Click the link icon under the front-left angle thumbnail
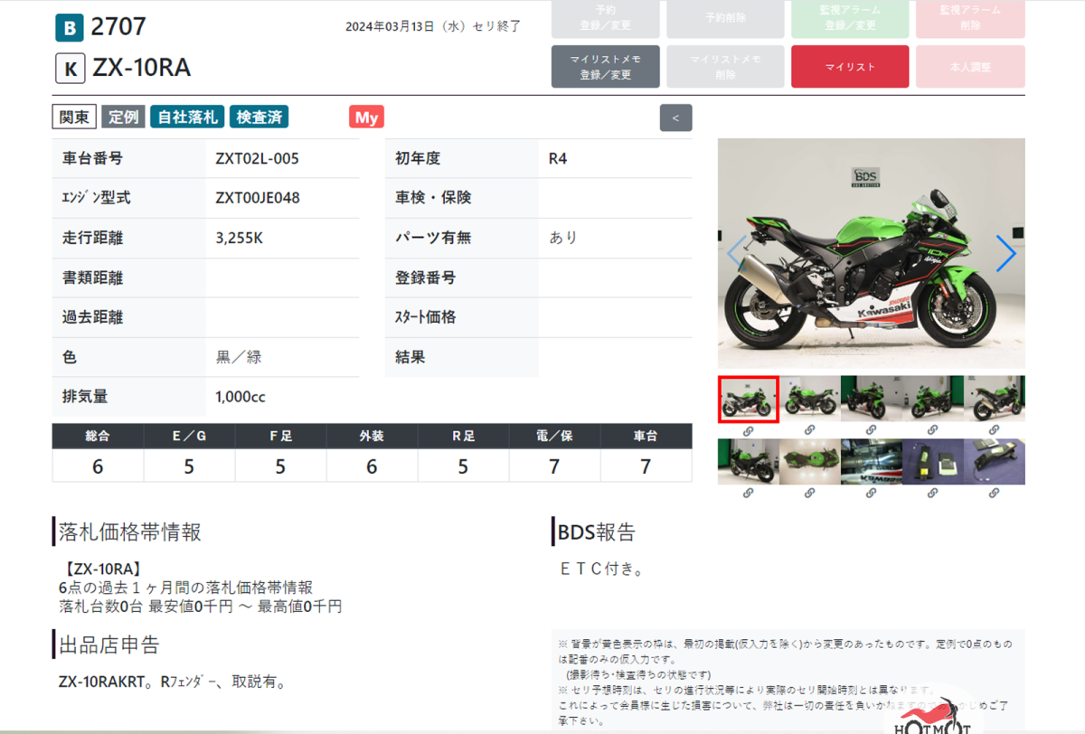Image resolution: width=1085 pixels, height=734 pixels. 872,430
